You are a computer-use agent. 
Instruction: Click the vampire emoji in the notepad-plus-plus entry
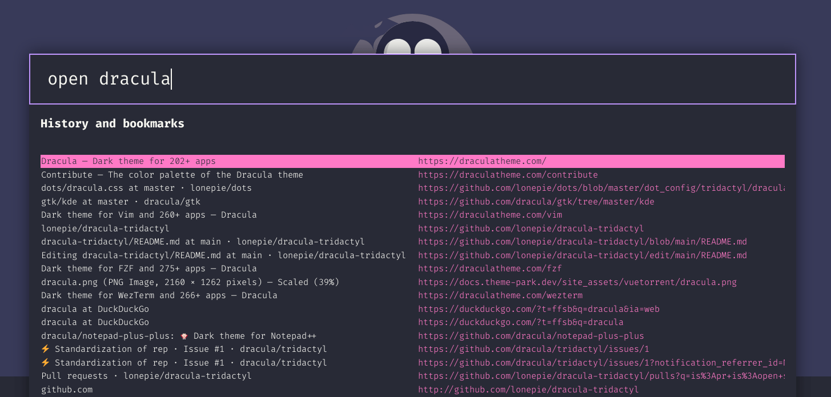click(183, 336)
